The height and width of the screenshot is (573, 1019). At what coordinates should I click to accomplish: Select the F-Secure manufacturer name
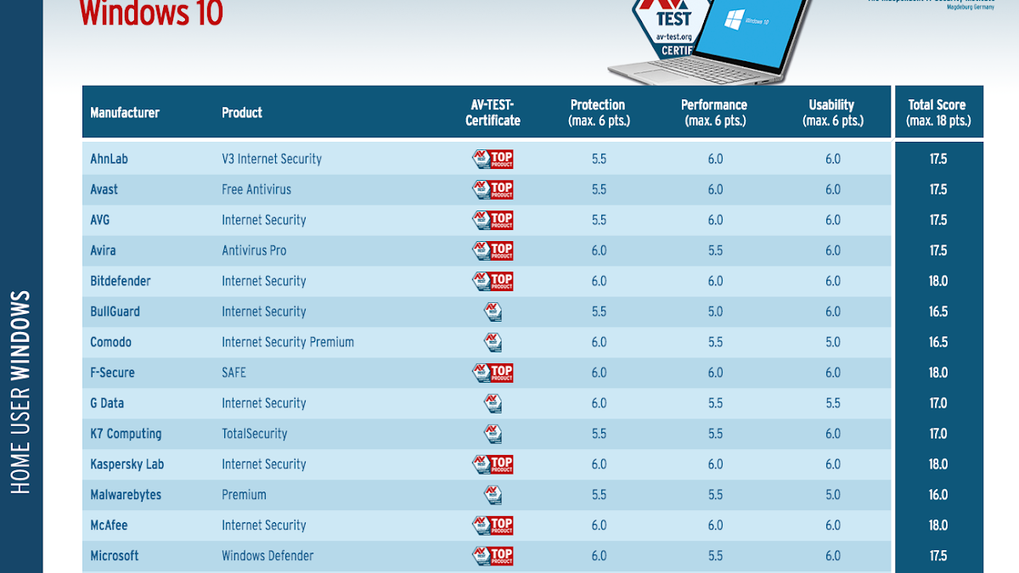(x=112, y=373)
